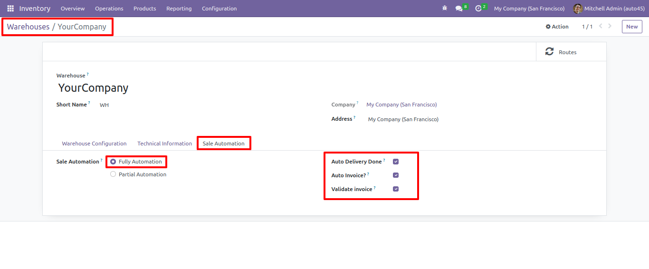Open the apps grid menu icon
649x269 pixels.
pyautogui.click(x=10, y=9)
